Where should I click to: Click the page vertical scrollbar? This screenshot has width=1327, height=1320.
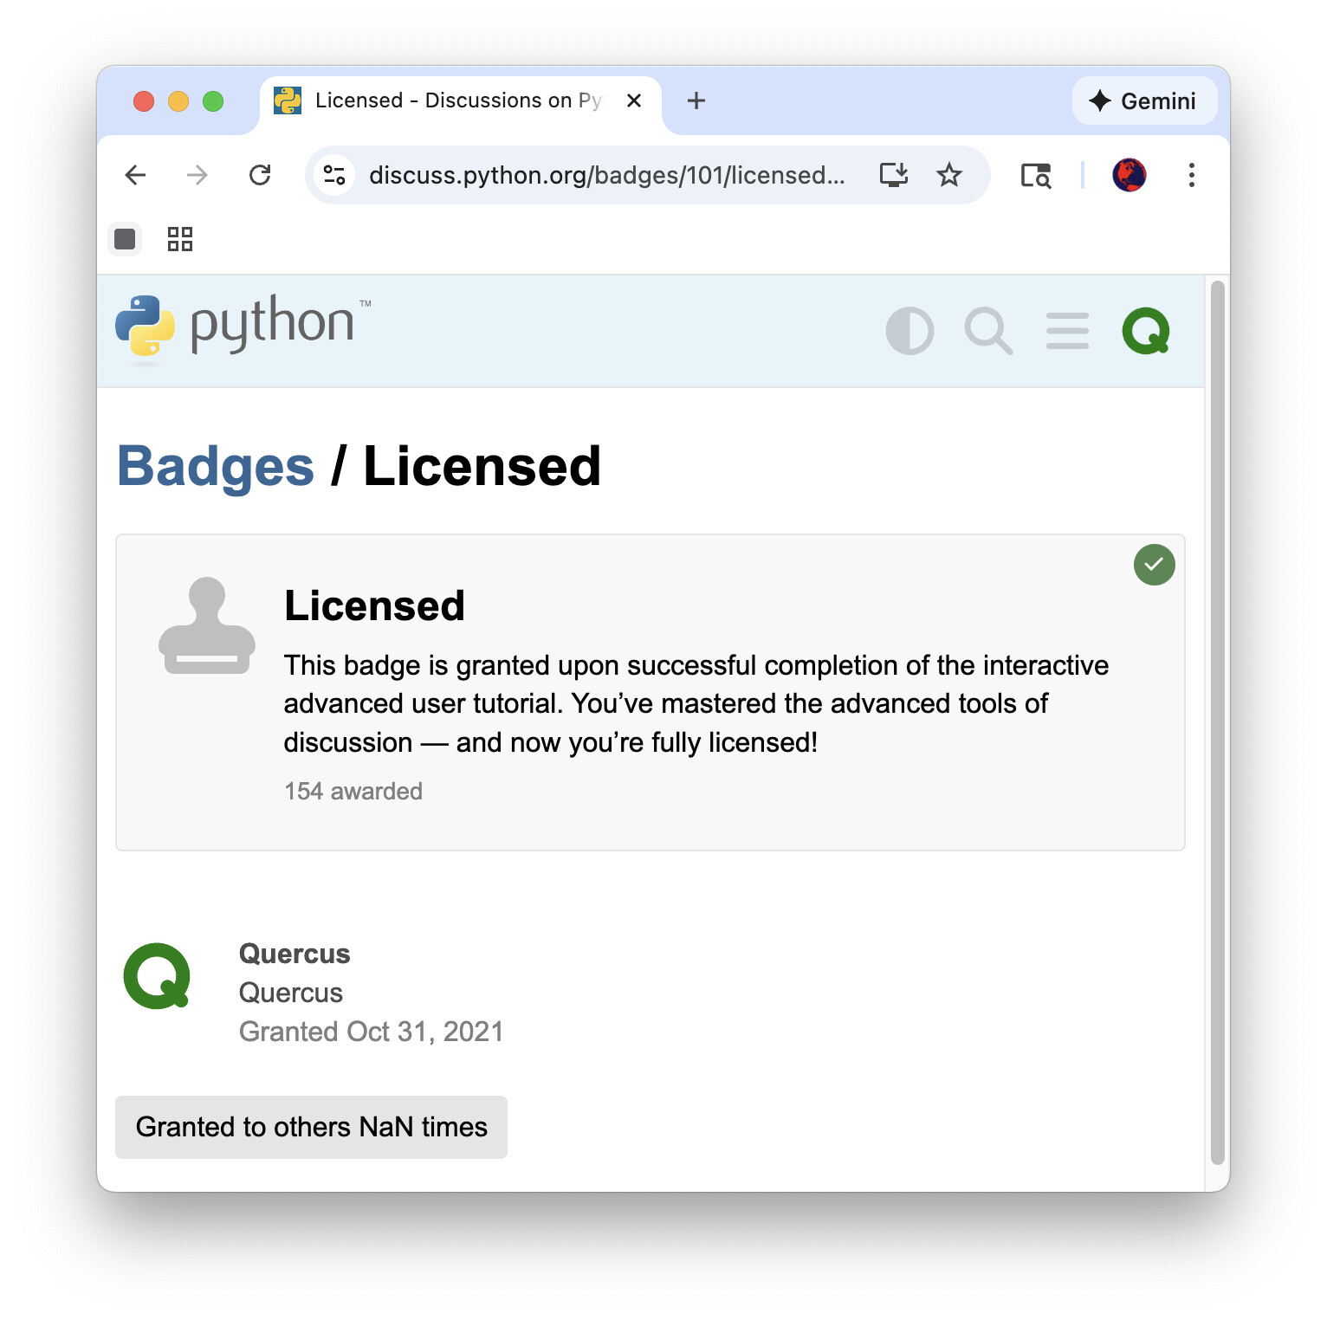point(1217,723)
